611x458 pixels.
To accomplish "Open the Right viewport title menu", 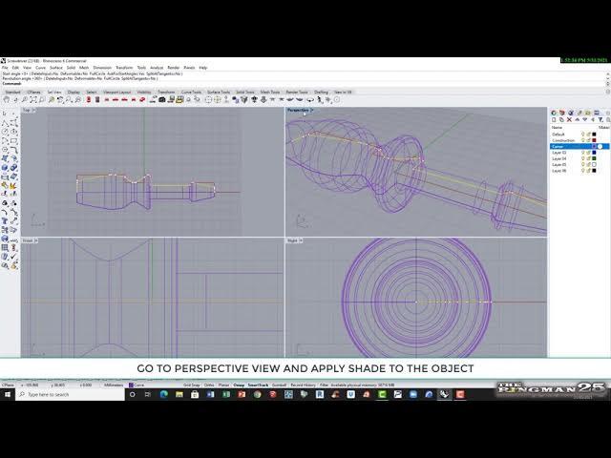I will 294,240.
